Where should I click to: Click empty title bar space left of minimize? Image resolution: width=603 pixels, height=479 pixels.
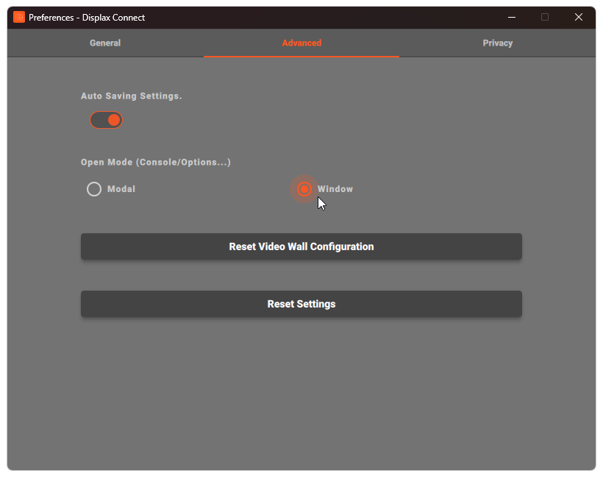tap(331, 17)
